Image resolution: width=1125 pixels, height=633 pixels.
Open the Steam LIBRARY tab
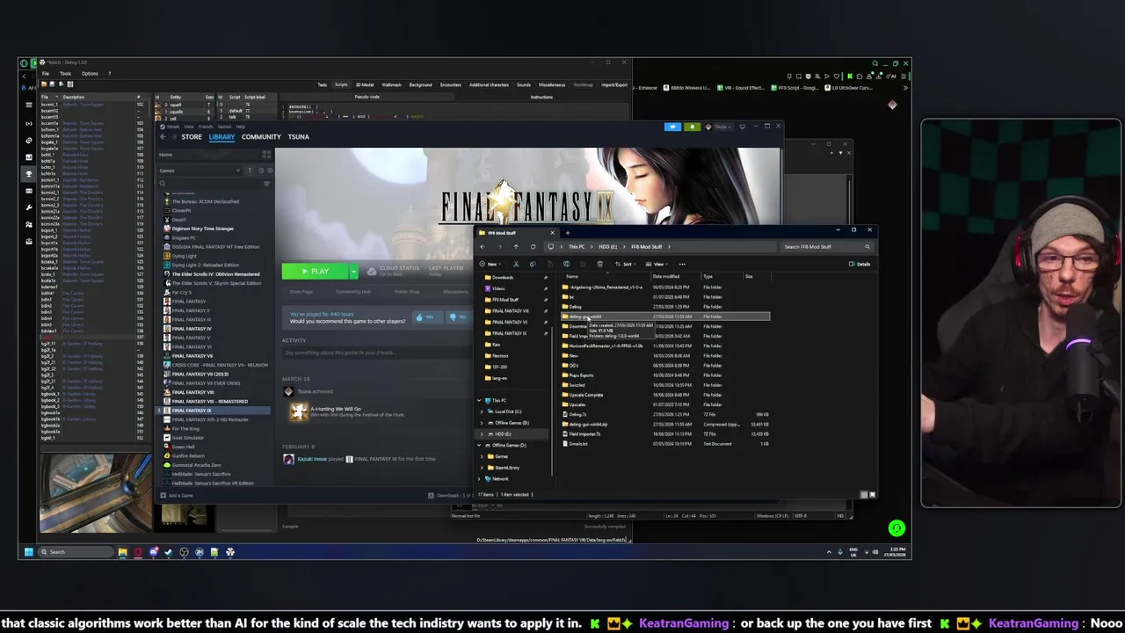click(x=221, y=136)
